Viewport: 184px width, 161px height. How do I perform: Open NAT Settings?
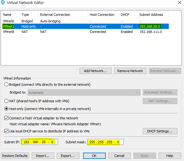pyautogui.click(x=160, y=101)
